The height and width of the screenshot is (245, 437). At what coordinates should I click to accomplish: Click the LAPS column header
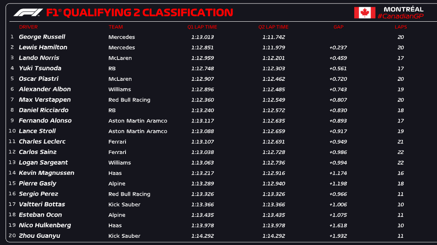tap(401, 27)
